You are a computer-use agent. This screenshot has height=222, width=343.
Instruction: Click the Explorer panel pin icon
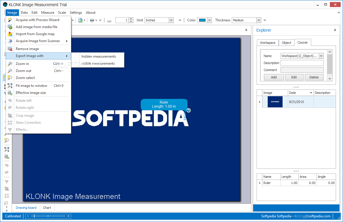[x=335, y=30]
